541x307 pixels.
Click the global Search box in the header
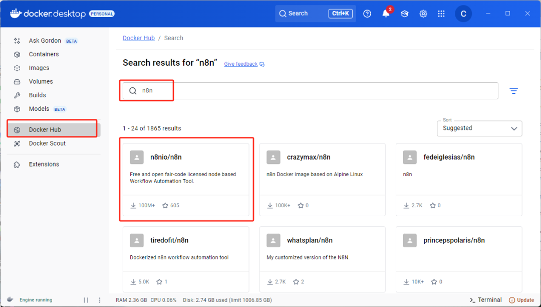(316, 14)
